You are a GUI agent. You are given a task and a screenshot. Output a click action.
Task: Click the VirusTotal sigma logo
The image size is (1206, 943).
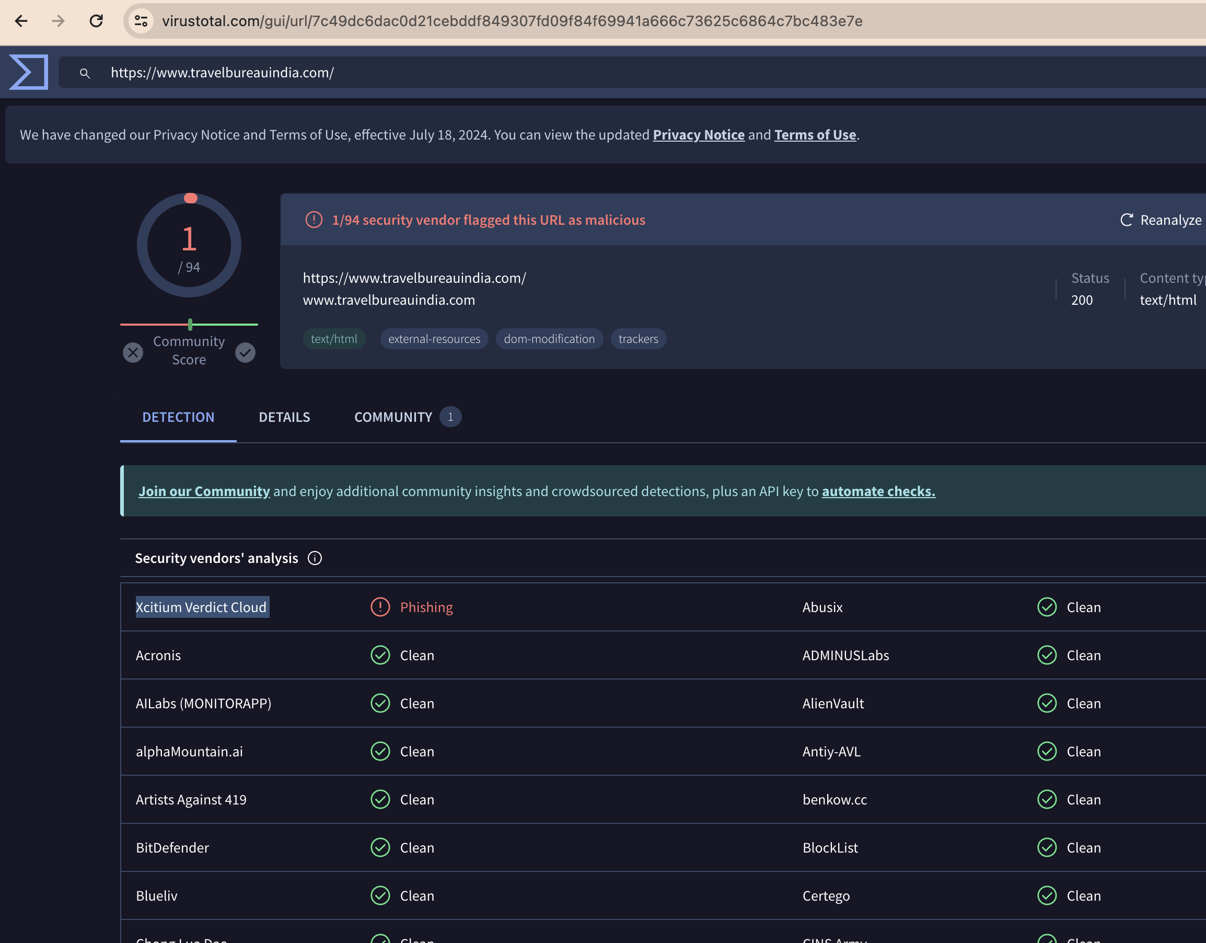(29, 72)
